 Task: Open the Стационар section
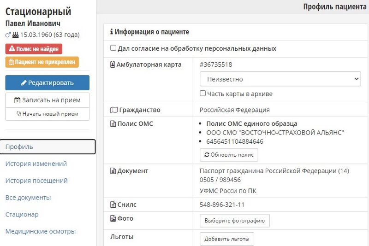point(22,214)
